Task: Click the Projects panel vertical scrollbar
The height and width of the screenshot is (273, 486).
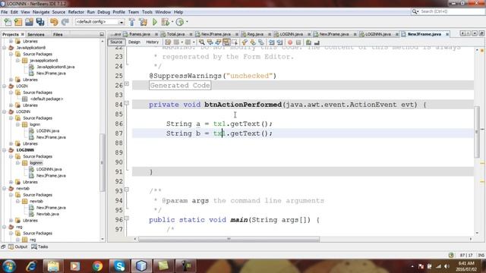Action: 103,162
